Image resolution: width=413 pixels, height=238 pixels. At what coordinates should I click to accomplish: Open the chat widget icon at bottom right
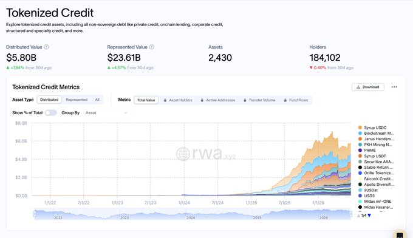(x=400, y=234)
